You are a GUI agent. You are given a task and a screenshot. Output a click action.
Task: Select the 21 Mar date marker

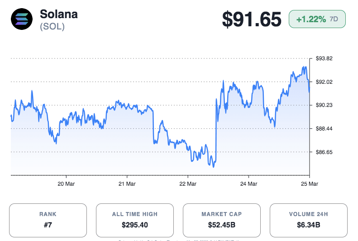coord(127,184)
